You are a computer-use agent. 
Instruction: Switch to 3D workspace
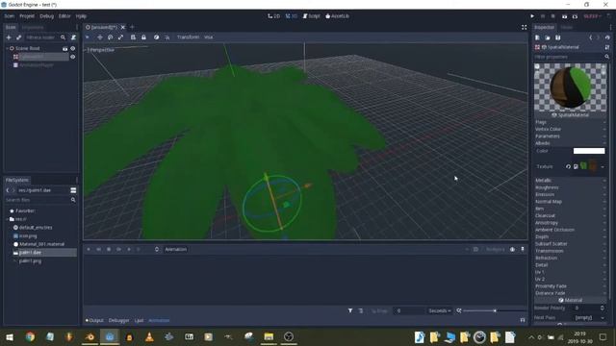click(292, 16)
